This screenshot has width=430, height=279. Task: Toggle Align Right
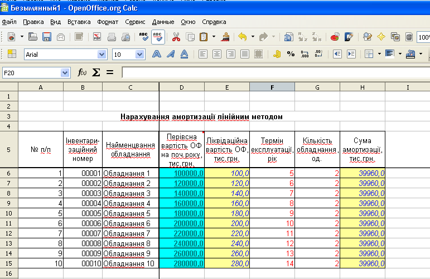tap(231, 54)
